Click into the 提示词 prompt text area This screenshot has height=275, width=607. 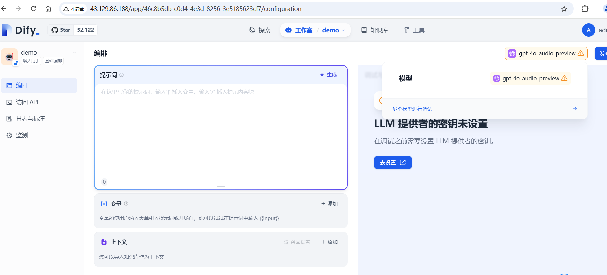tap(221, 132)
